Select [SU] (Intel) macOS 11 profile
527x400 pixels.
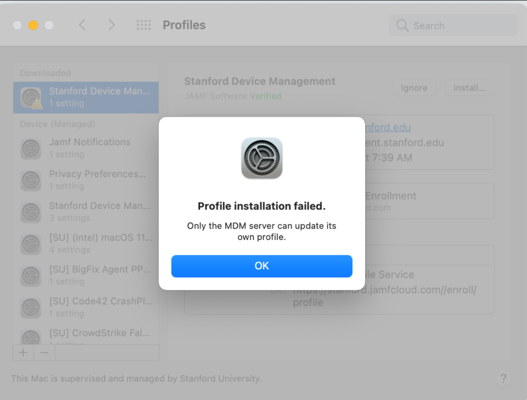click(86, 243)
